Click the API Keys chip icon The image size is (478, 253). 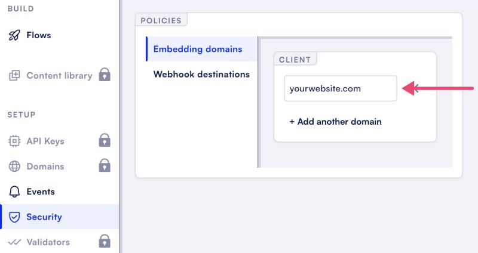14,141
